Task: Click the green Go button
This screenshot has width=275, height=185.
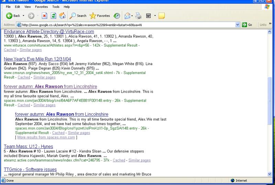Action: (x=247, y=25)
